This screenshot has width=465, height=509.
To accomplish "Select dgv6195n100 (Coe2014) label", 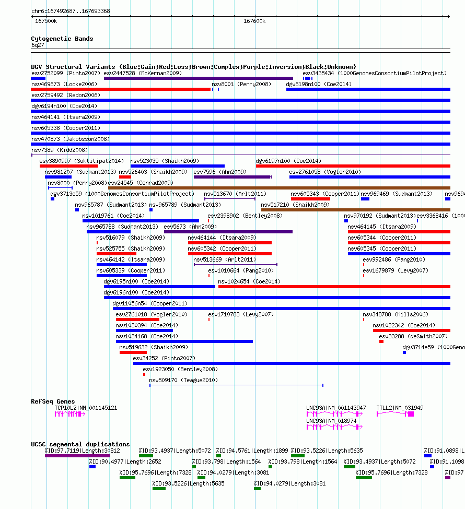I will [136, 282].
